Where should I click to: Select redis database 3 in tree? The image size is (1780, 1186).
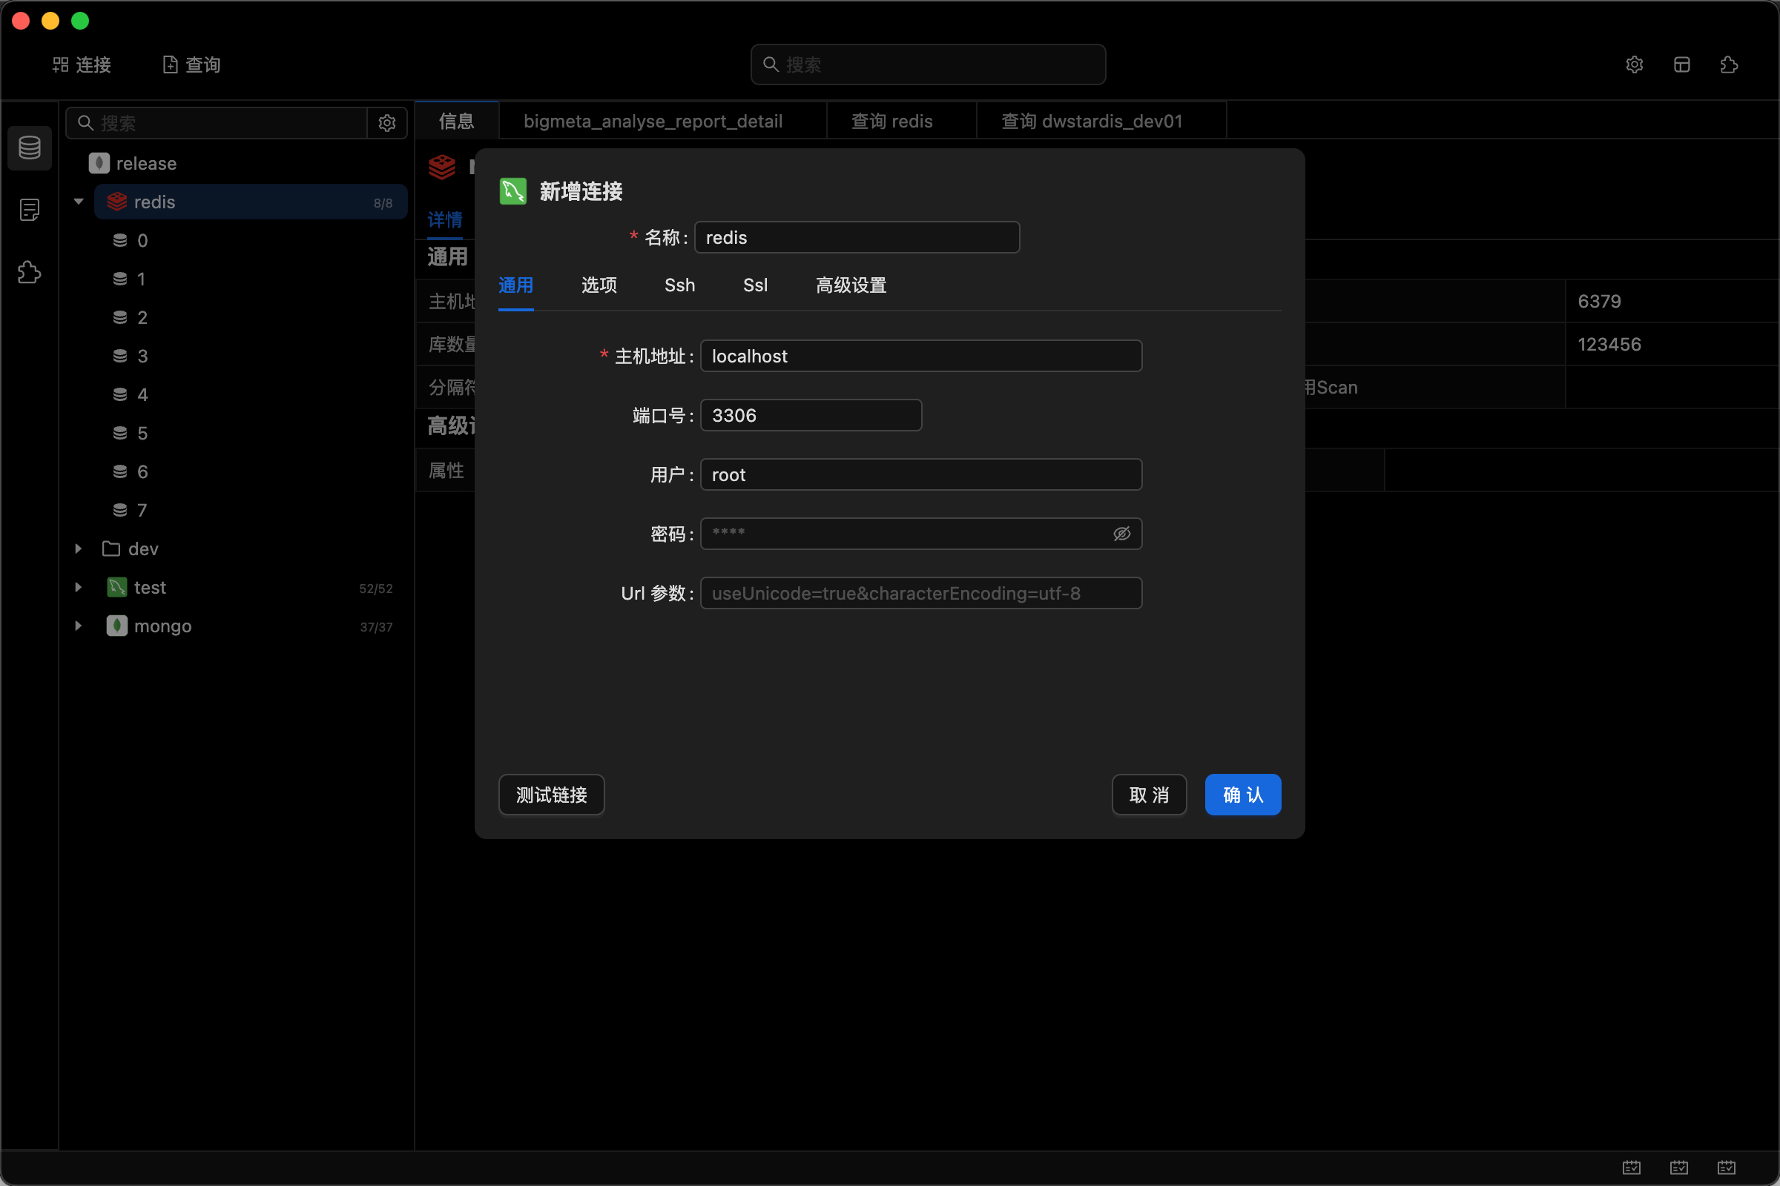click(142, 357)
